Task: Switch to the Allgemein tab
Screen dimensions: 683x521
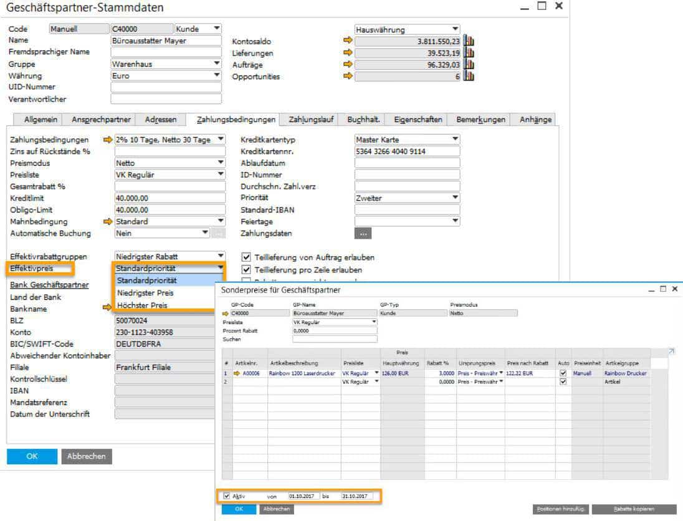Action: 40,120
